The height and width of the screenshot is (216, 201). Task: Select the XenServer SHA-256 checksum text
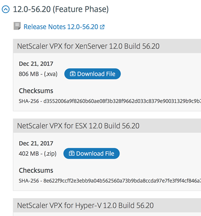tap(110, 101)
